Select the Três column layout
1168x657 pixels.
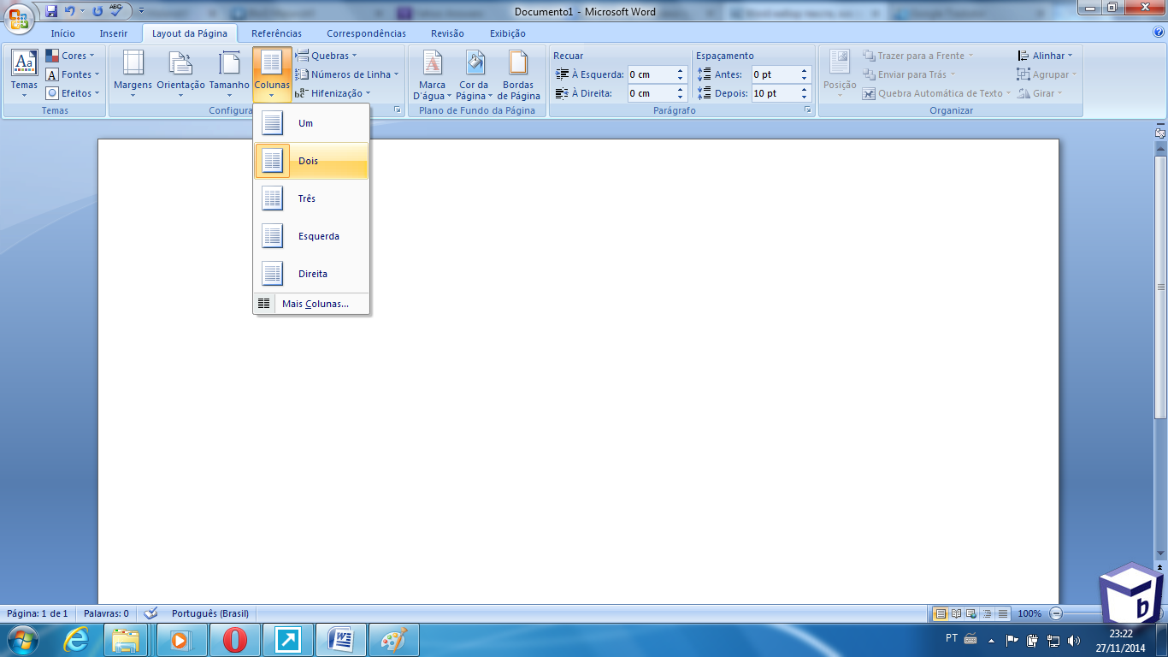click(311, 198)
